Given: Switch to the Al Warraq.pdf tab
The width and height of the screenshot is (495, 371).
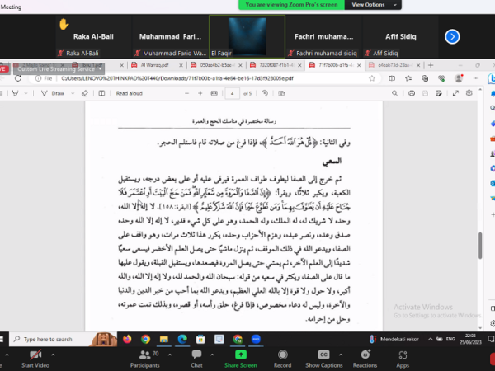Looking at the screenshot, I should tap(157, 65).
